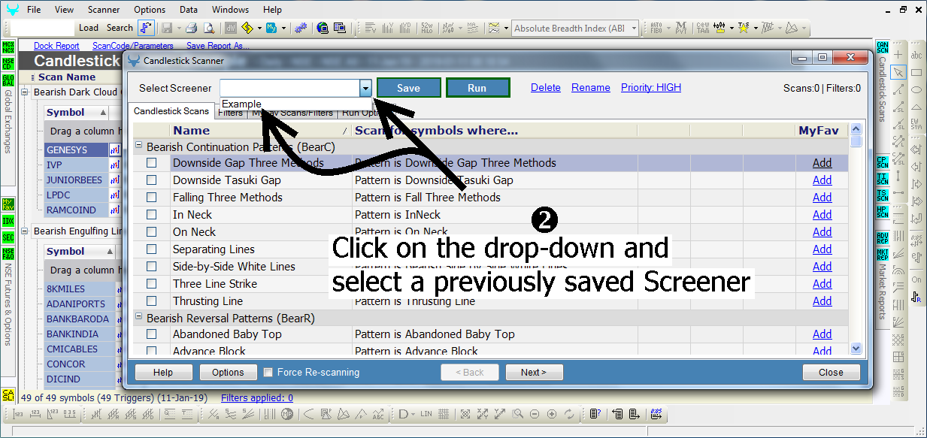Screen dimensions: 927x438
Task: Open the Data menu
Action: (x=189, y=10)
